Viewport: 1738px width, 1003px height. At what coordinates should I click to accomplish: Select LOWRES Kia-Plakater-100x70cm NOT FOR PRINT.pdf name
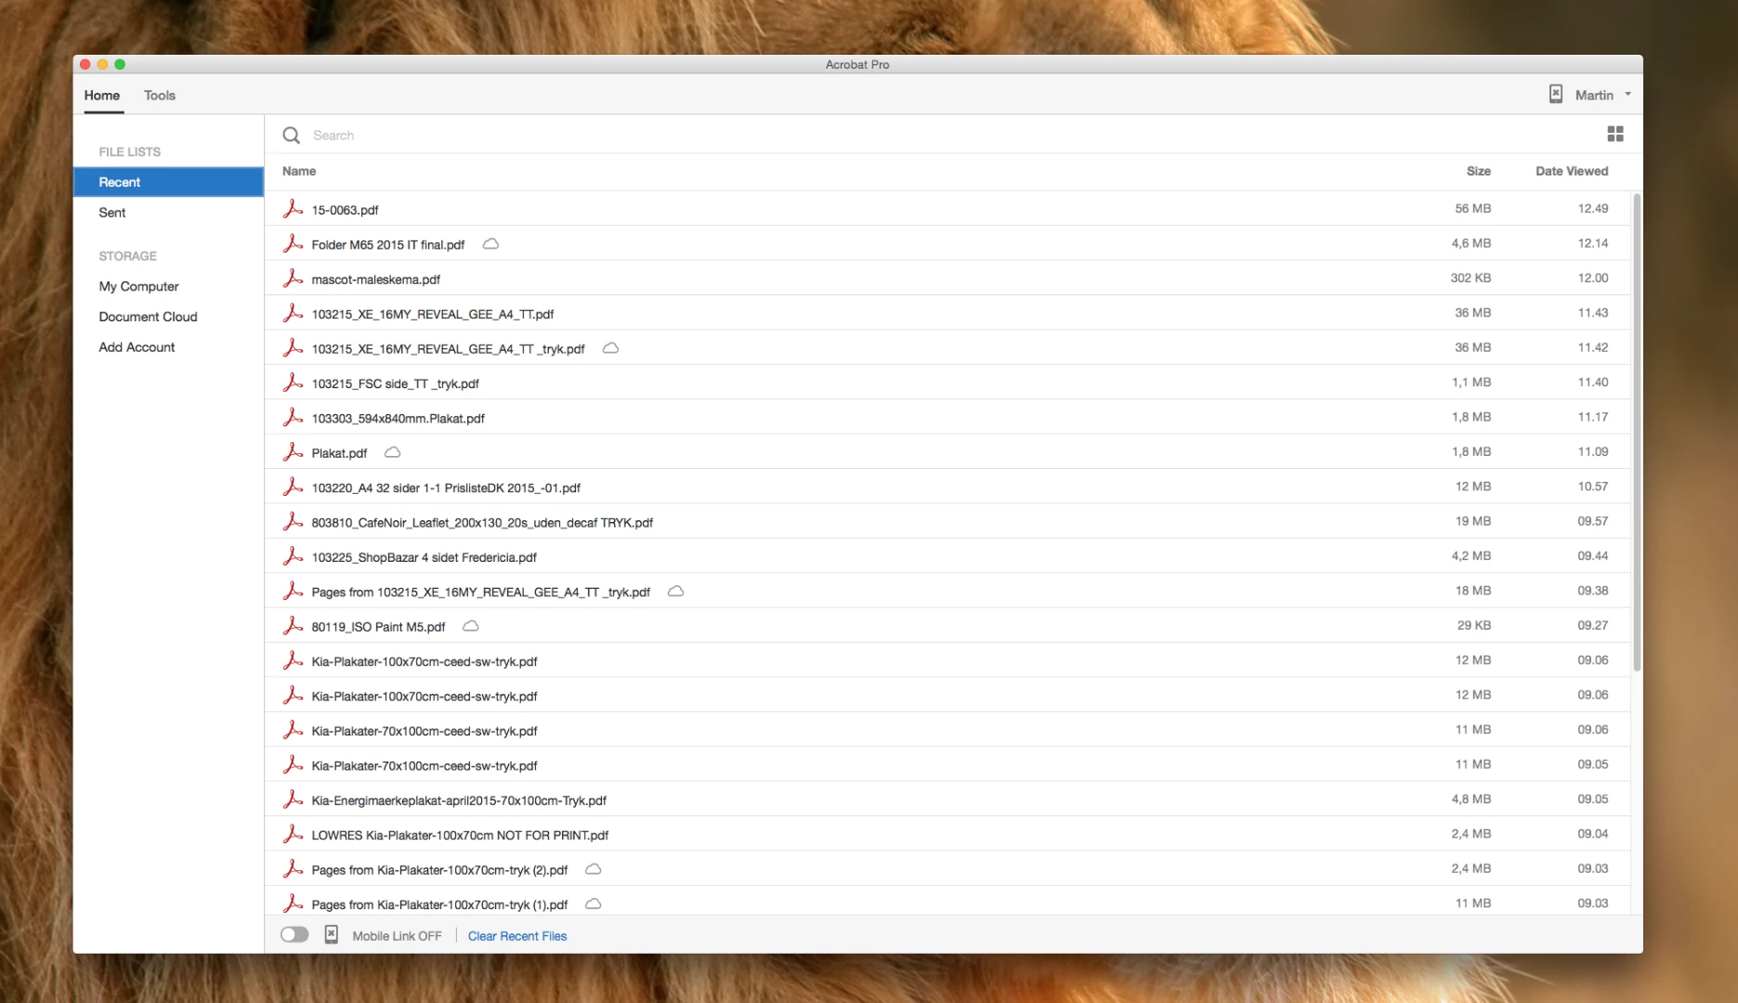pos(460,835)
